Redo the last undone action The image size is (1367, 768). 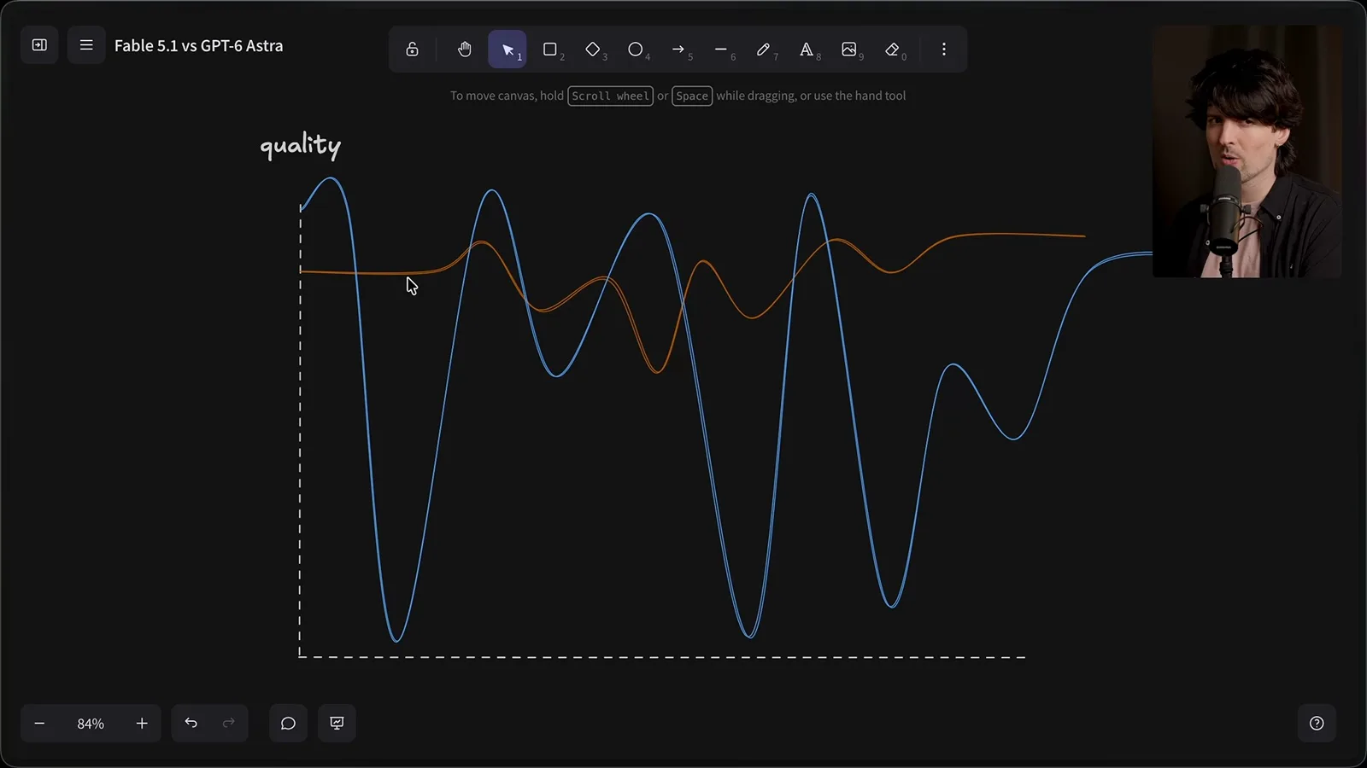(x=228, y=723)
